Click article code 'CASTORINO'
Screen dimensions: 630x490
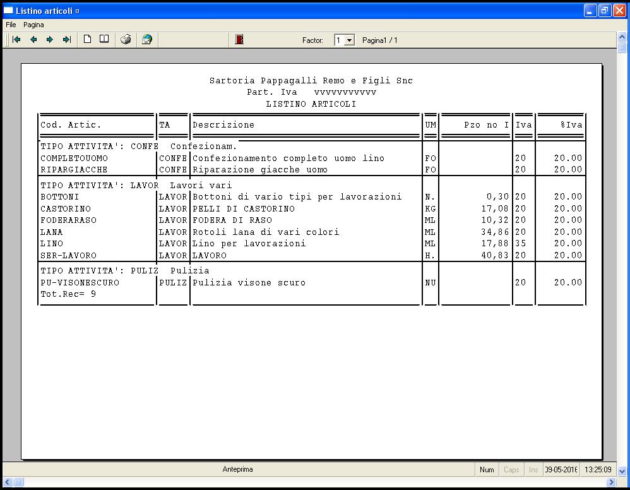click(66, 209)
